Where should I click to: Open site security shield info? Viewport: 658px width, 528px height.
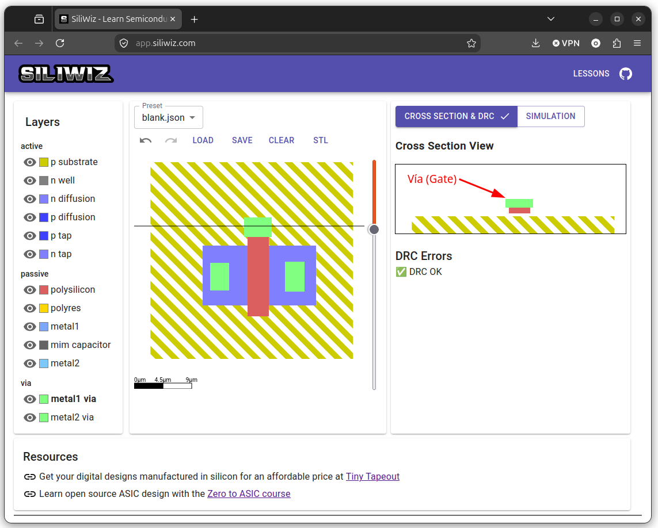tap(124, 43)
